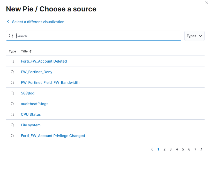Open page 4 of the source list
This screenshot has height=185, width=210.
[x=177, y=149]
